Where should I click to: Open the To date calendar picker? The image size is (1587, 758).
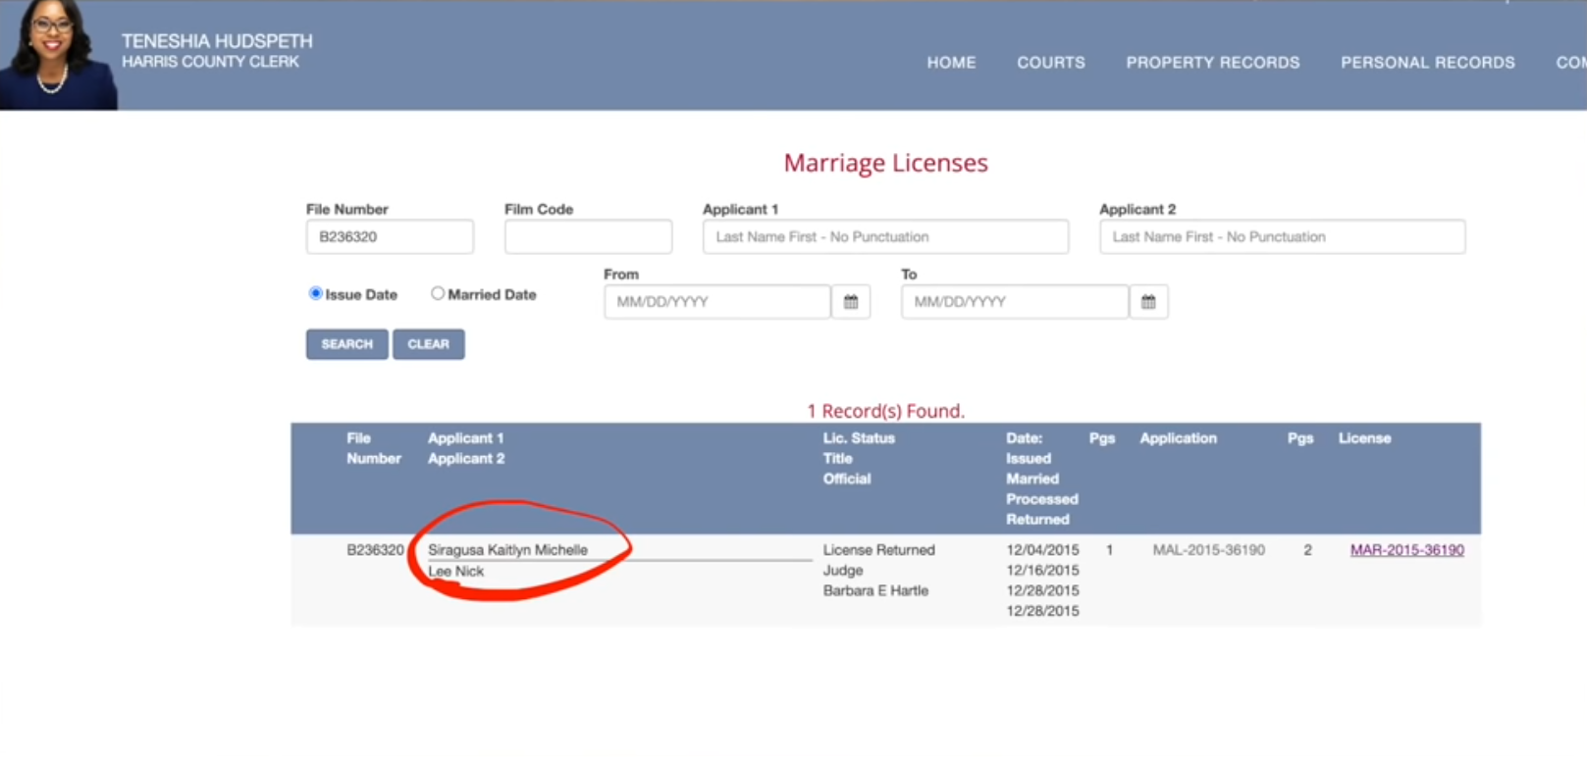tap(1148, 302)
